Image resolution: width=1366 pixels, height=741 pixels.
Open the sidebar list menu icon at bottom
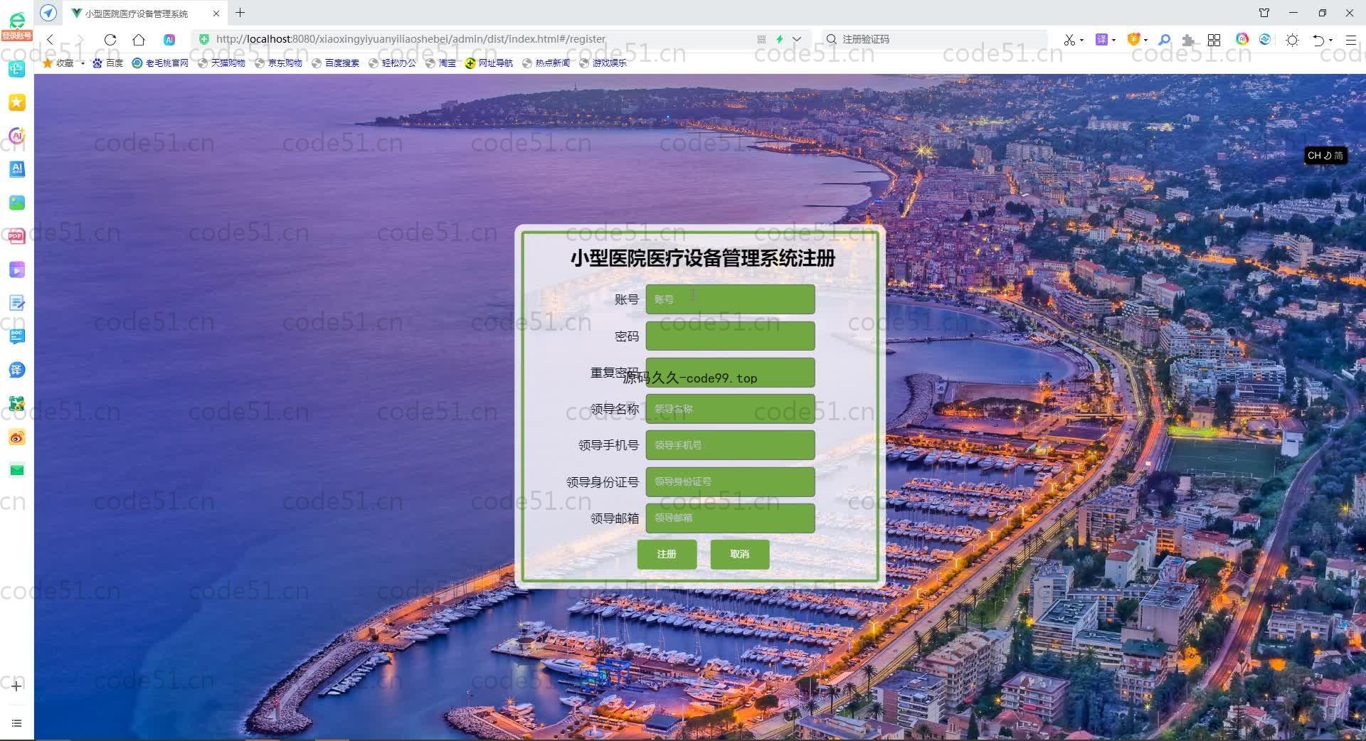[x=17, y=723]
